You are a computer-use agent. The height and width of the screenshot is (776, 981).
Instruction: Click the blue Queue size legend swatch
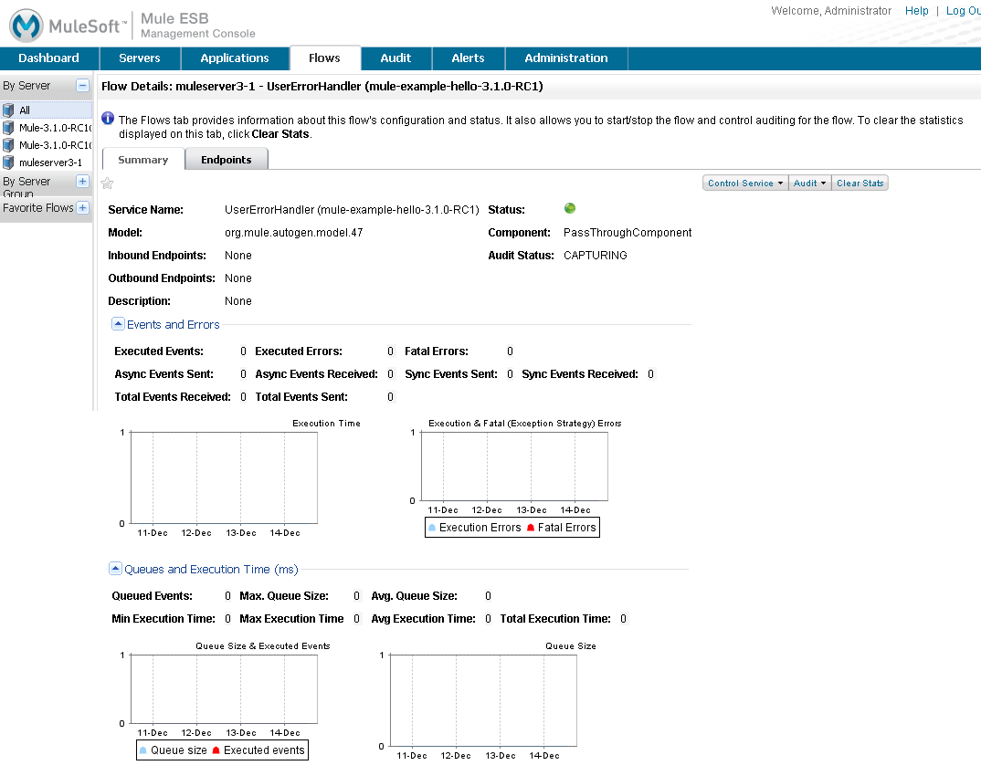143,750
